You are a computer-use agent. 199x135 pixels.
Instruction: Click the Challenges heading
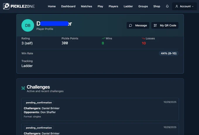(38, 87)
